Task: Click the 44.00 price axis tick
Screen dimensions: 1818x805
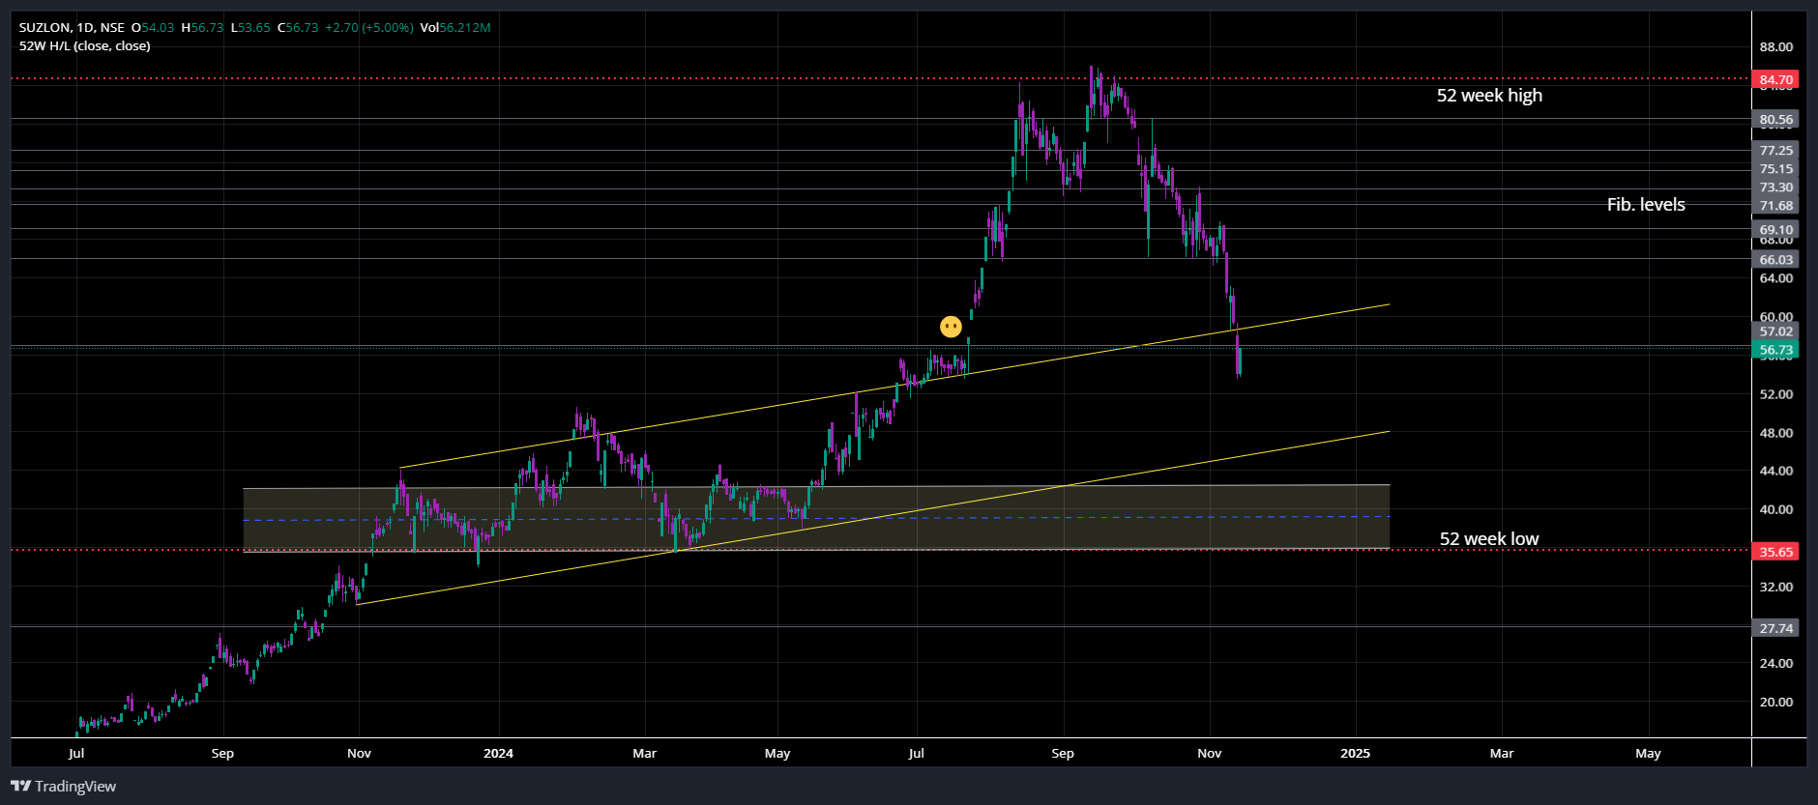Action: click(x=1775, y=471)
